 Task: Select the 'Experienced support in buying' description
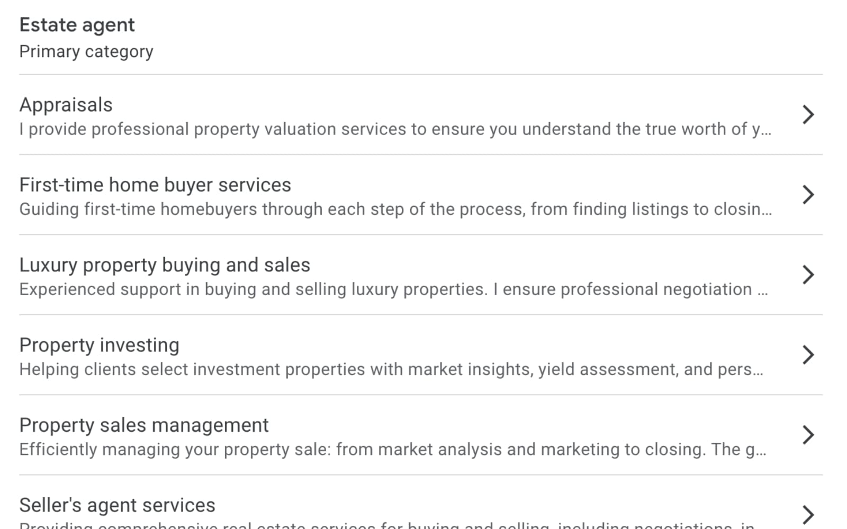(x=393, y=289)
